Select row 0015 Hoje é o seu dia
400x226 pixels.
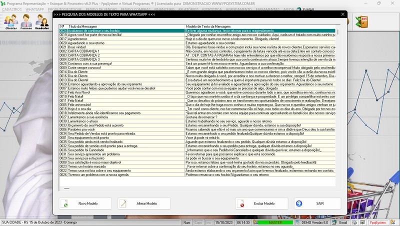(x=197, y=108)
